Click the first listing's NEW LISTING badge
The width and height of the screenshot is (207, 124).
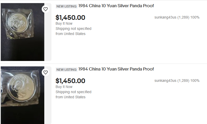tap(66, 6)
